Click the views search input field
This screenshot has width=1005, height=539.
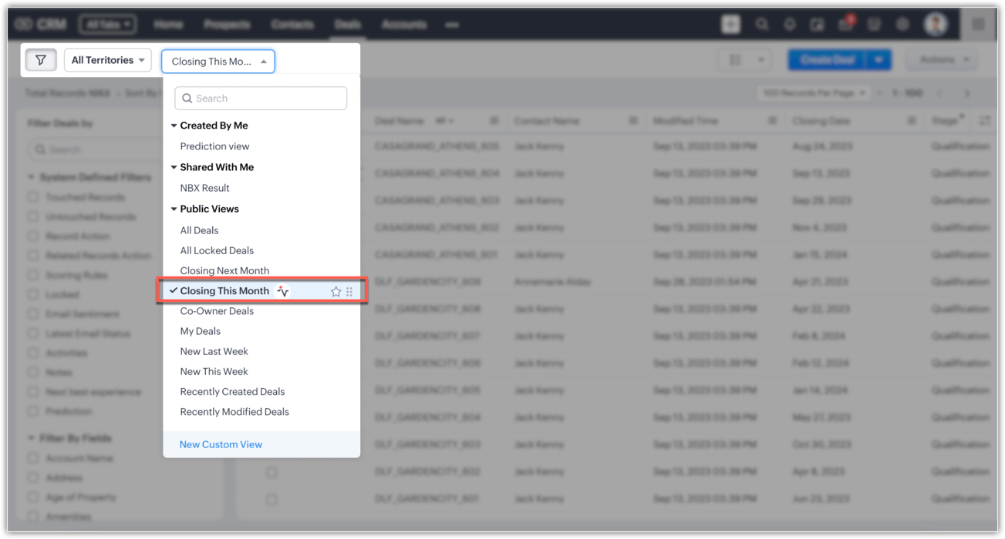261,99
